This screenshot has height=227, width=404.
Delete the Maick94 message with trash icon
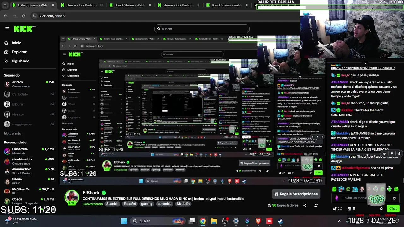point(399,154)
